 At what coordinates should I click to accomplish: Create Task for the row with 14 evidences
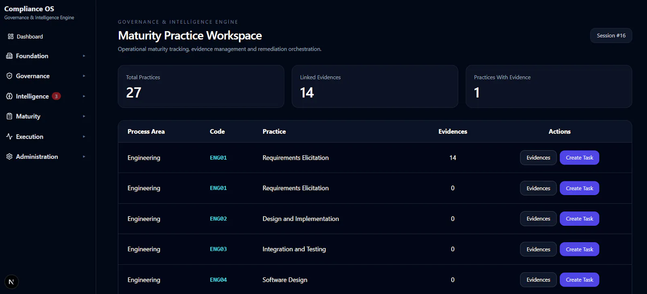tap(579, 158)
